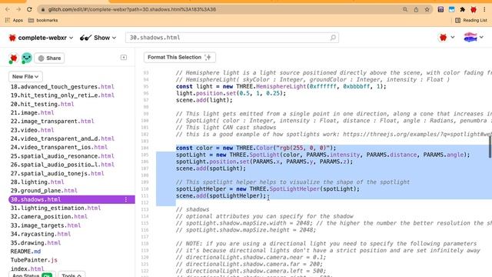
Task: Click the address bar URL
Action: coord(131,9)
